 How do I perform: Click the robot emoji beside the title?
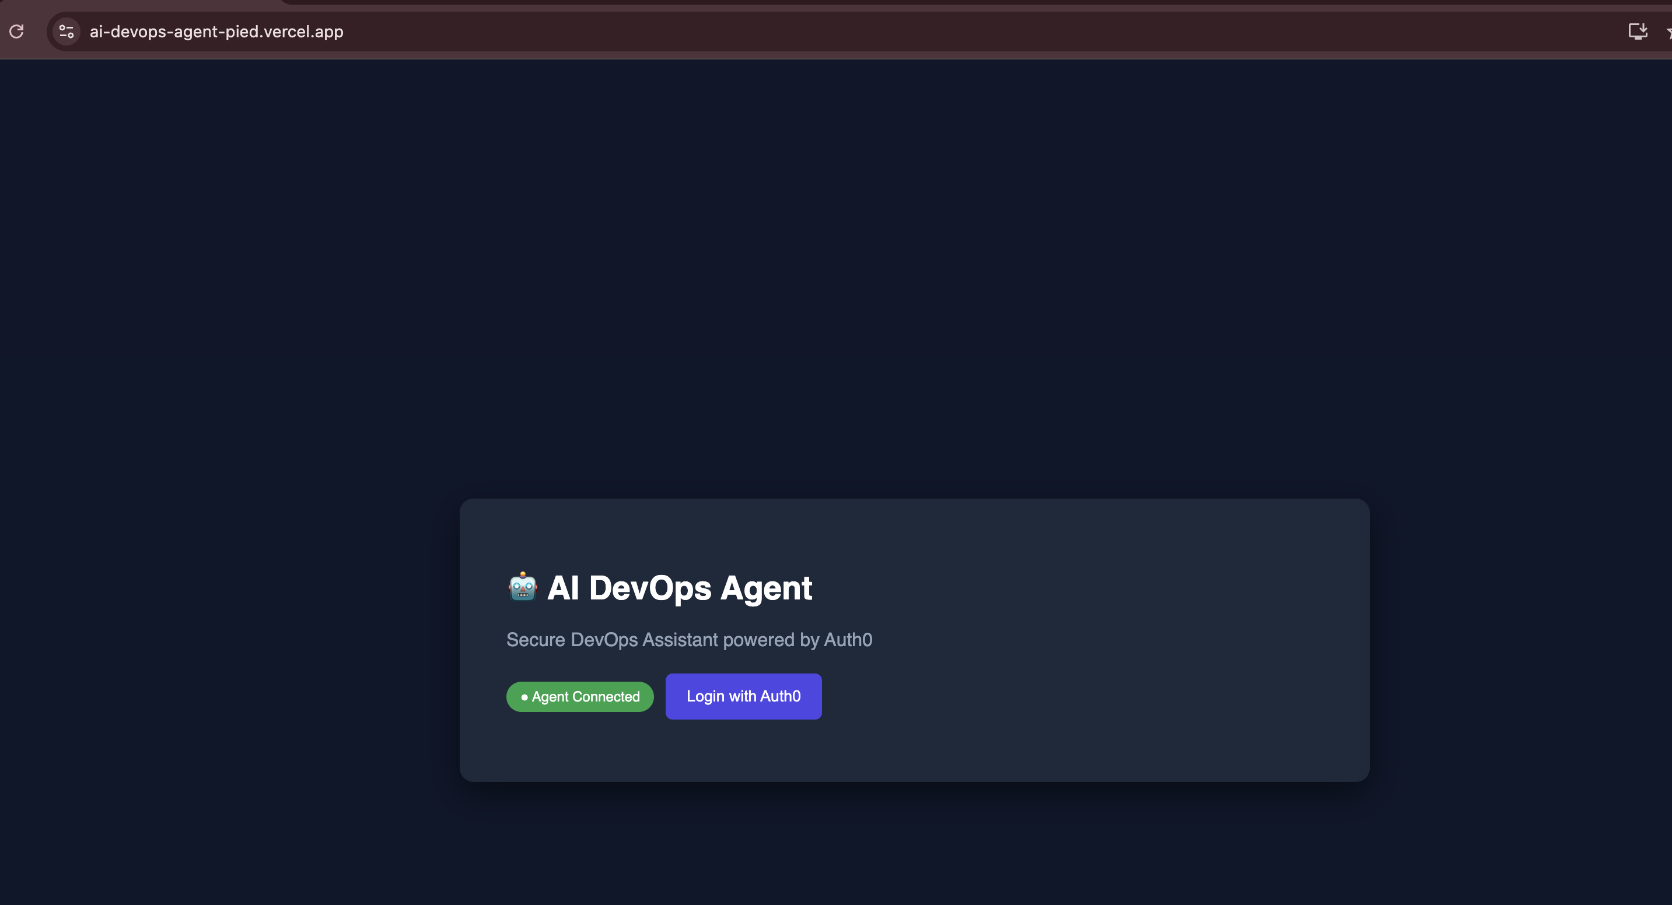[x=523, y=587]
